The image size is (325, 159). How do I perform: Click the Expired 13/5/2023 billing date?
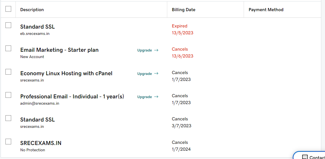tap(182, 29)
